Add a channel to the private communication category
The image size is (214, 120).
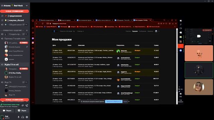pyautogui.click(x=27, y=30)
